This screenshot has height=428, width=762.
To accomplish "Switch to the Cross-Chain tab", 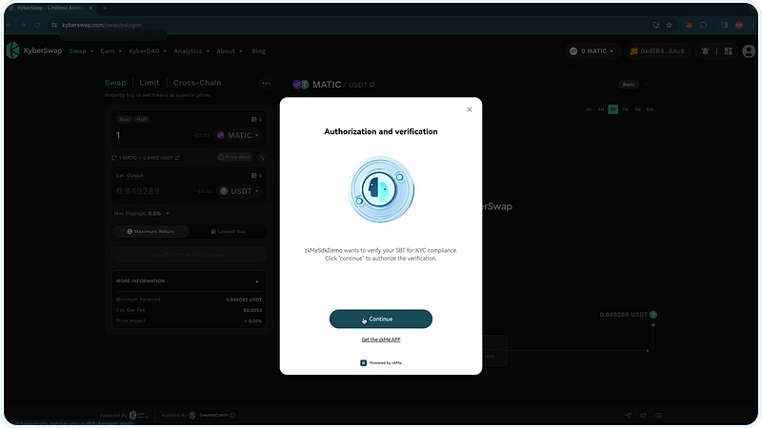I will click(x=197, y=83).
